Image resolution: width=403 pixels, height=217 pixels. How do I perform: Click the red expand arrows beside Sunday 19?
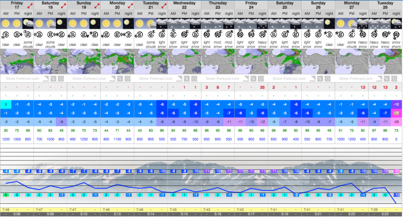tap(97, 5)
